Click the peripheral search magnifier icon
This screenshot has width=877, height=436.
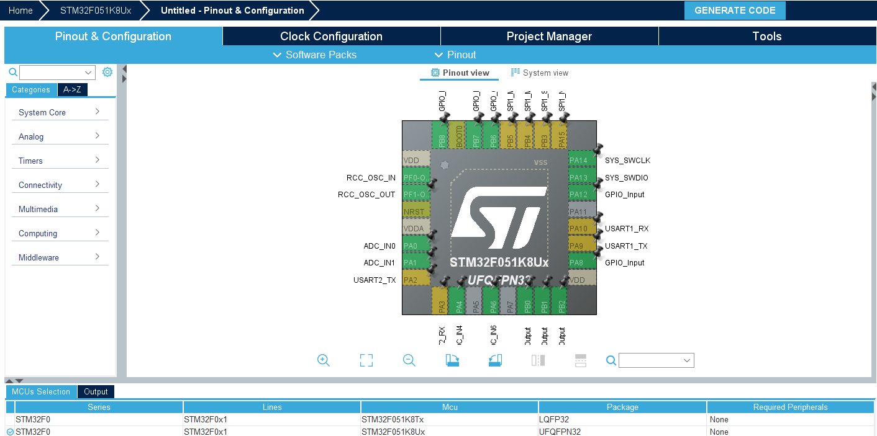[x=13, y=73]
